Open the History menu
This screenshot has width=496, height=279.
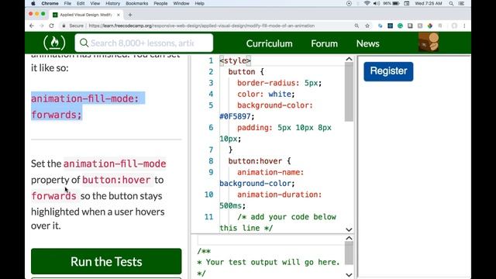(112, 3)
